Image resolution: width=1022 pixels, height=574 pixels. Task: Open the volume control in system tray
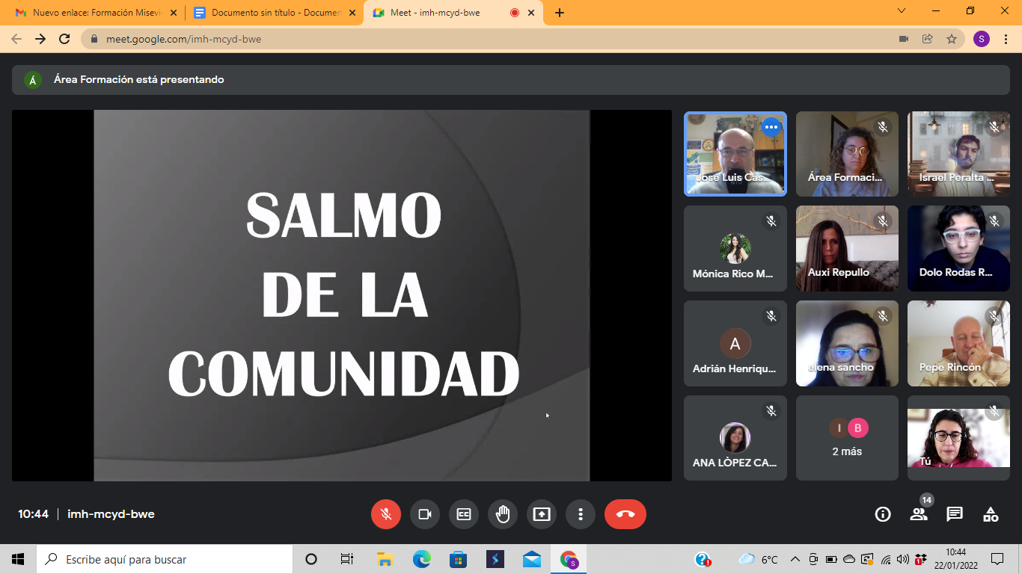(902, 559)
